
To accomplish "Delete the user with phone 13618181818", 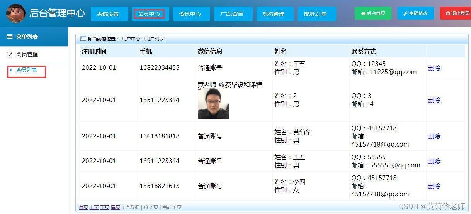I will tap(434, 136).
